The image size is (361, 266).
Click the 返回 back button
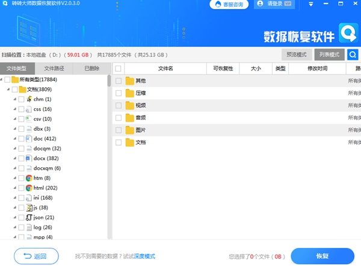[36, 256]
